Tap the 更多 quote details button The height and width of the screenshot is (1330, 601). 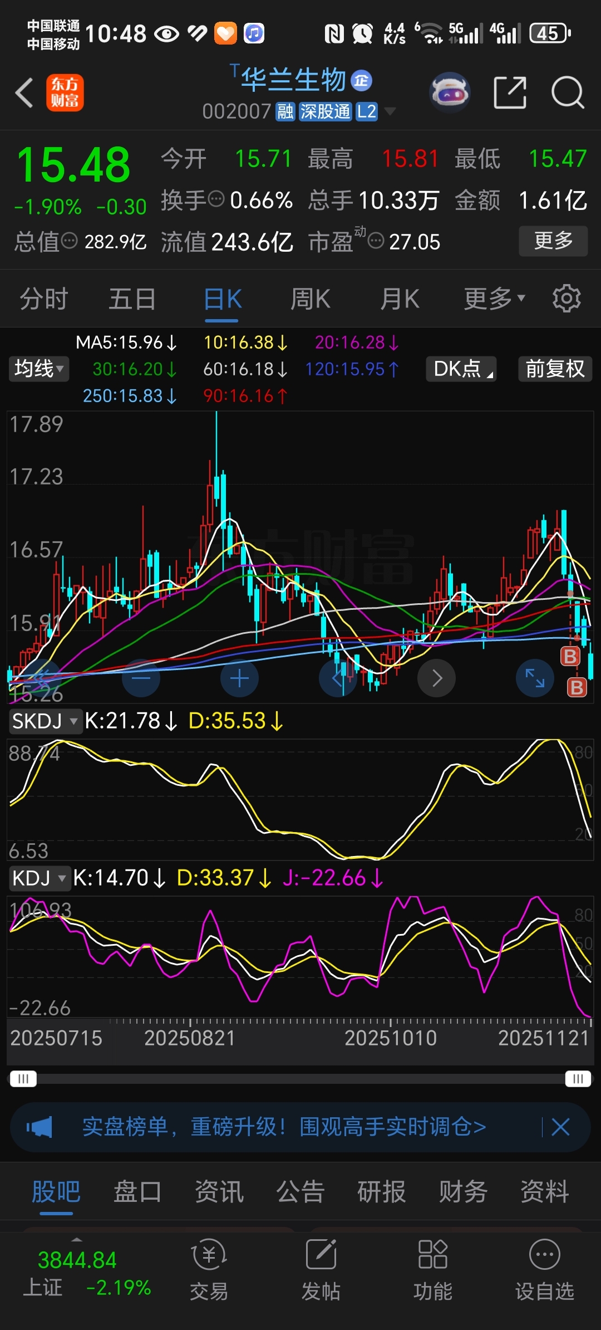point(553,241)
